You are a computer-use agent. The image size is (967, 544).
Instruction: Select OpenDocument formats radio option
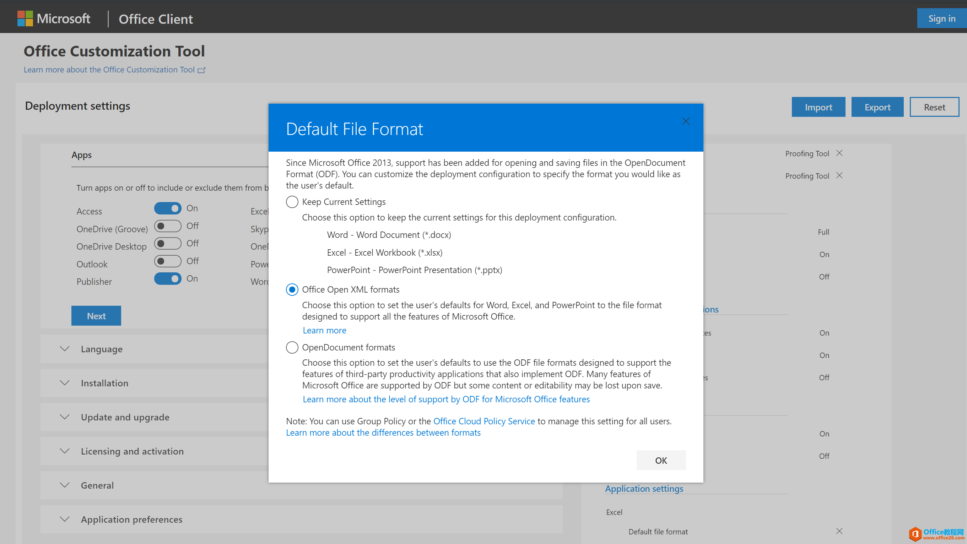(292, 347)
